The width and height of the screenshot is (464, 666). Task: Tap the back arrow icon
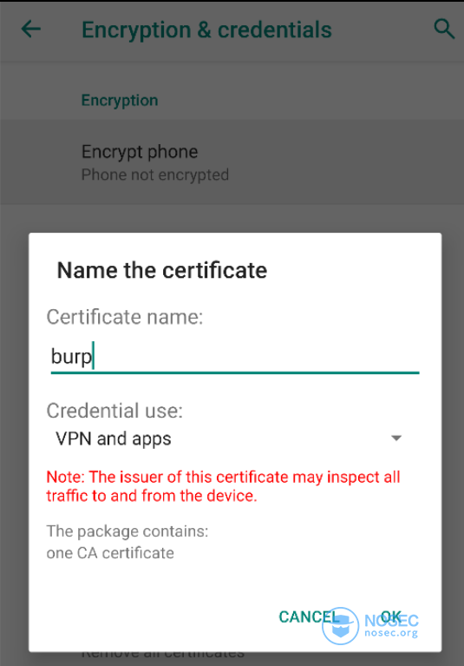(x=31, y=30)
